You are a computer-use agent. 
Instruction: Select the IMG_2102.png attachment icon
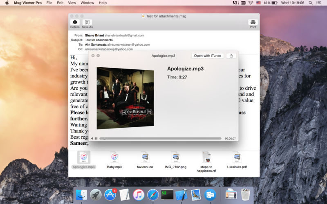point(176,157)
